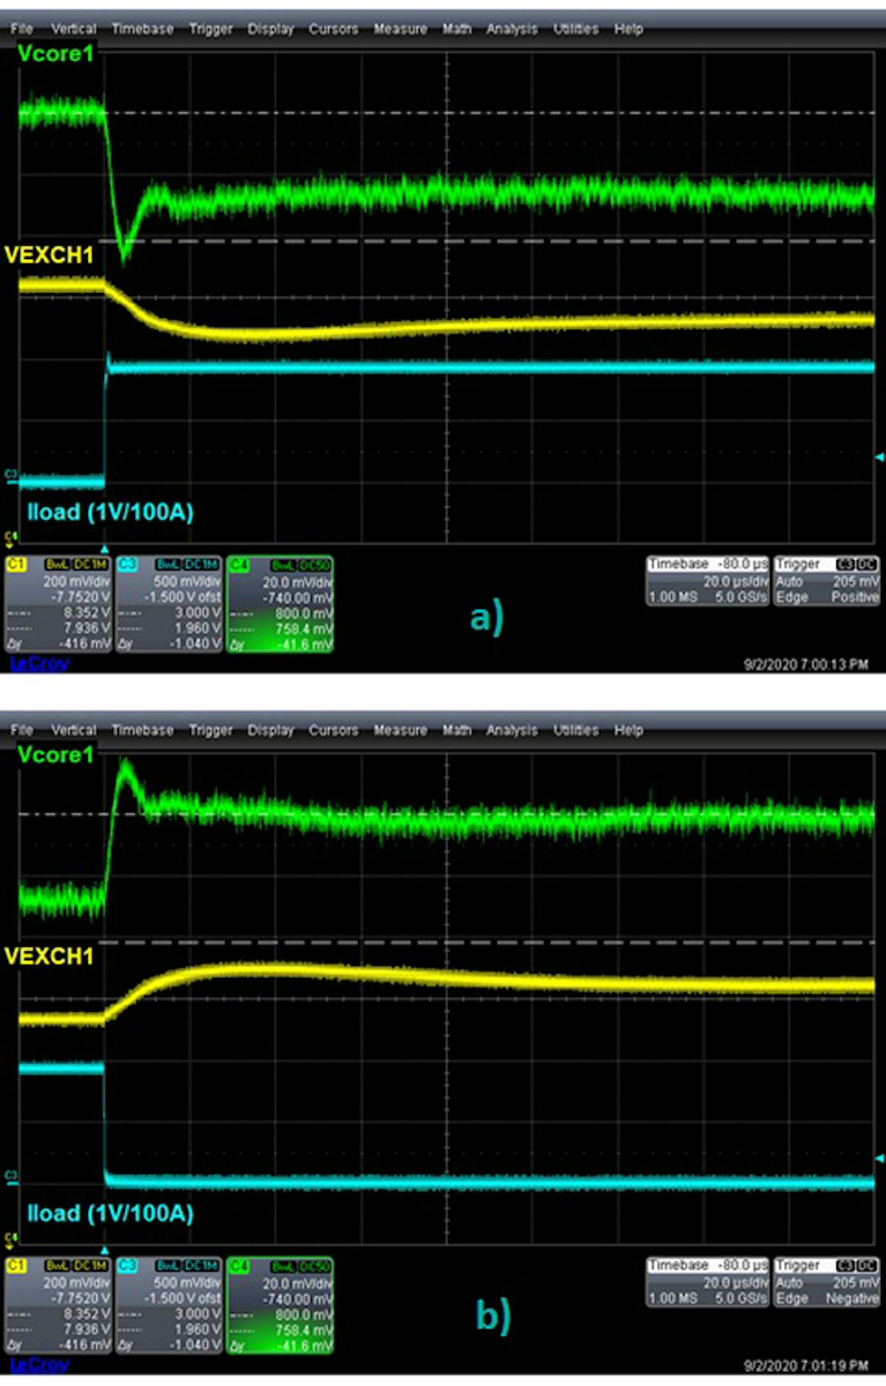The image size is (886, 1386).
Task: Click the C4 ground level indicator in a)
Action: 10,538
